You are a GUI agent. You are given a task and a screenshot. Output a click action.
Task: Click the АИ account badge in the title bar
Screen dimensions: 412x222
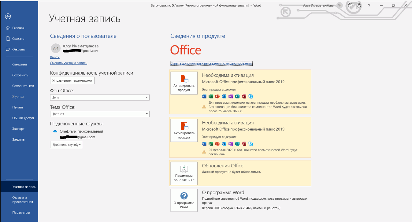coord(340,6)
